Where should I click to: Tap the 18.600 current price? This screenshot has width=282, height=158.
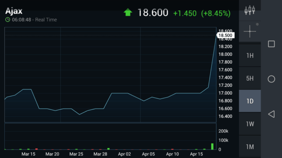tap(153, 13)
